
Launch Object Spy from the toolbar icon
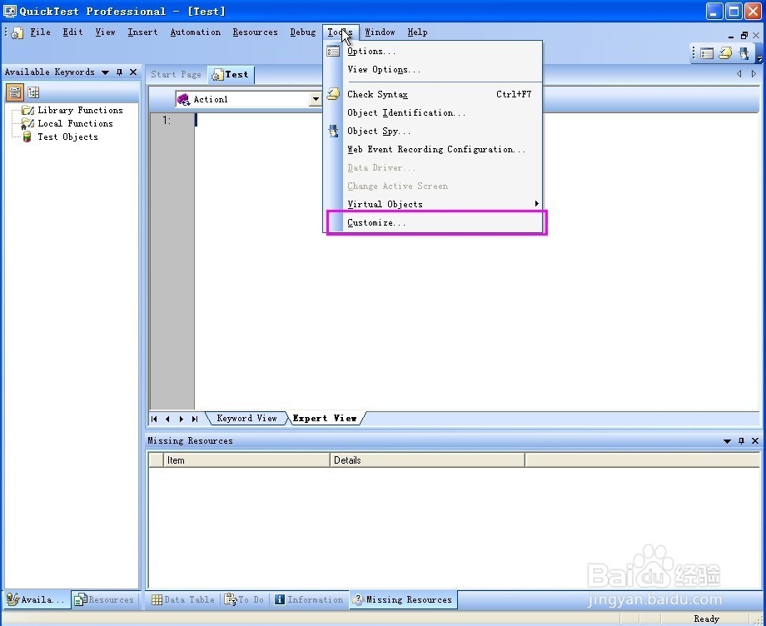coord(744,52)
